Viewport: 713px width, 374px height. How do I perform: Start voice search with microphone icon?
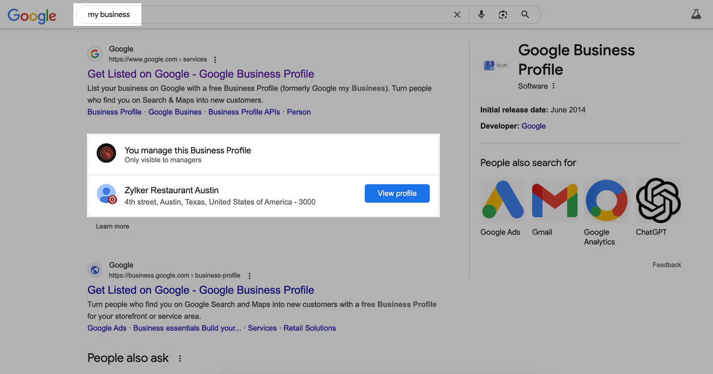481,15
